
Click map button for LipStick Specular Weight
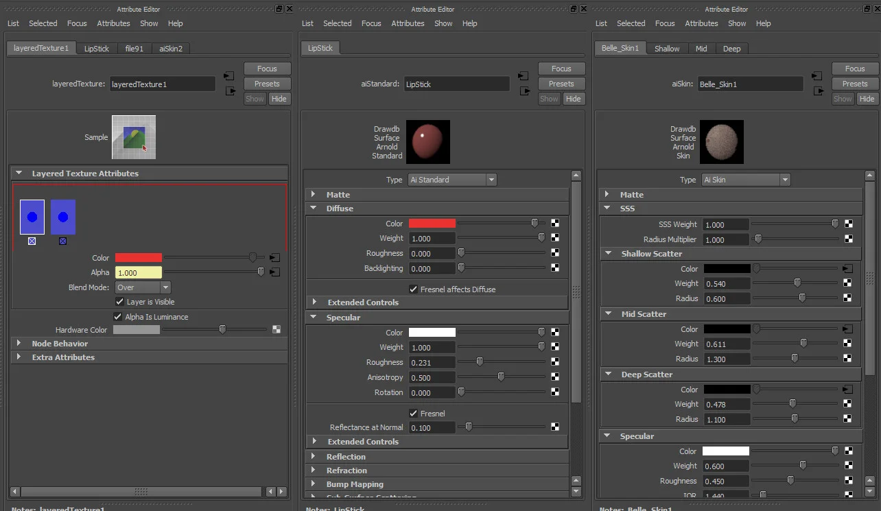click(555, 348)
